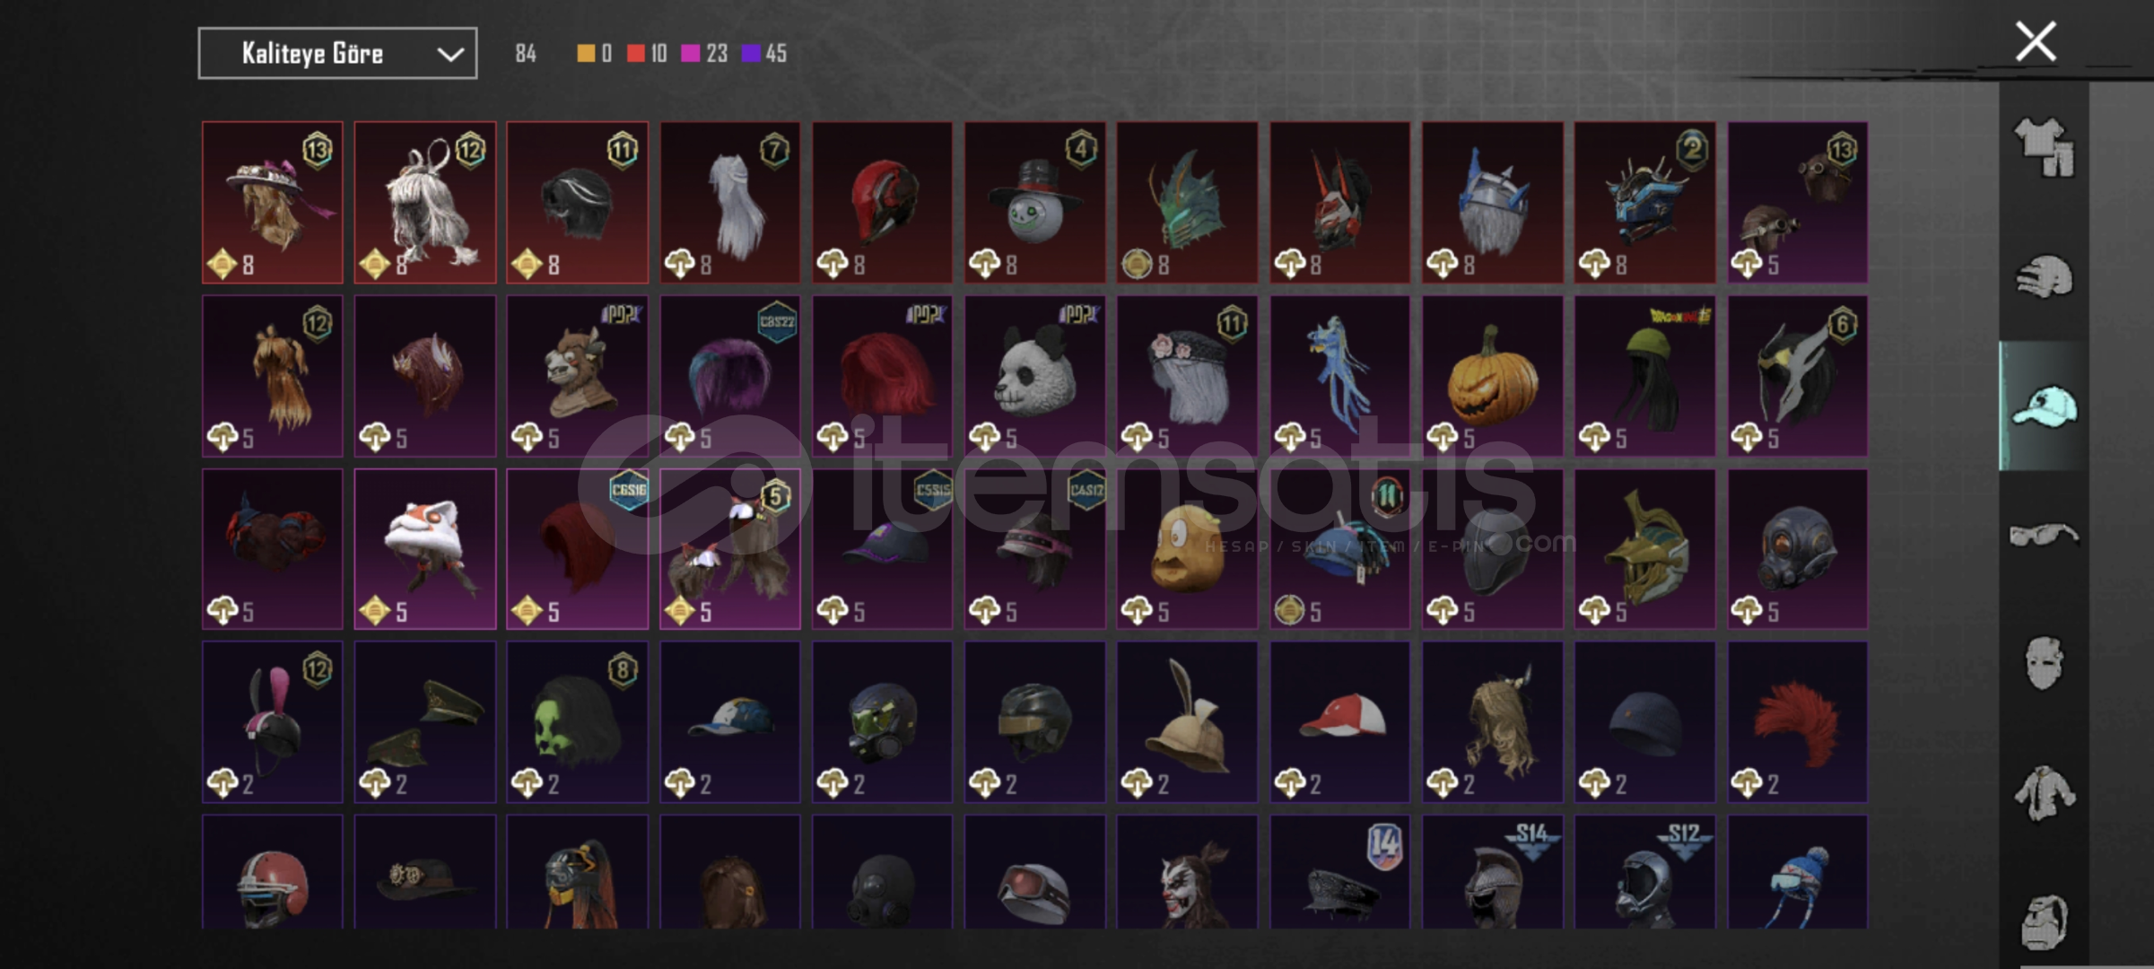Select the panda head mask item
The width and height of the screenshot is (2154, 969).
click(1034, 377)
